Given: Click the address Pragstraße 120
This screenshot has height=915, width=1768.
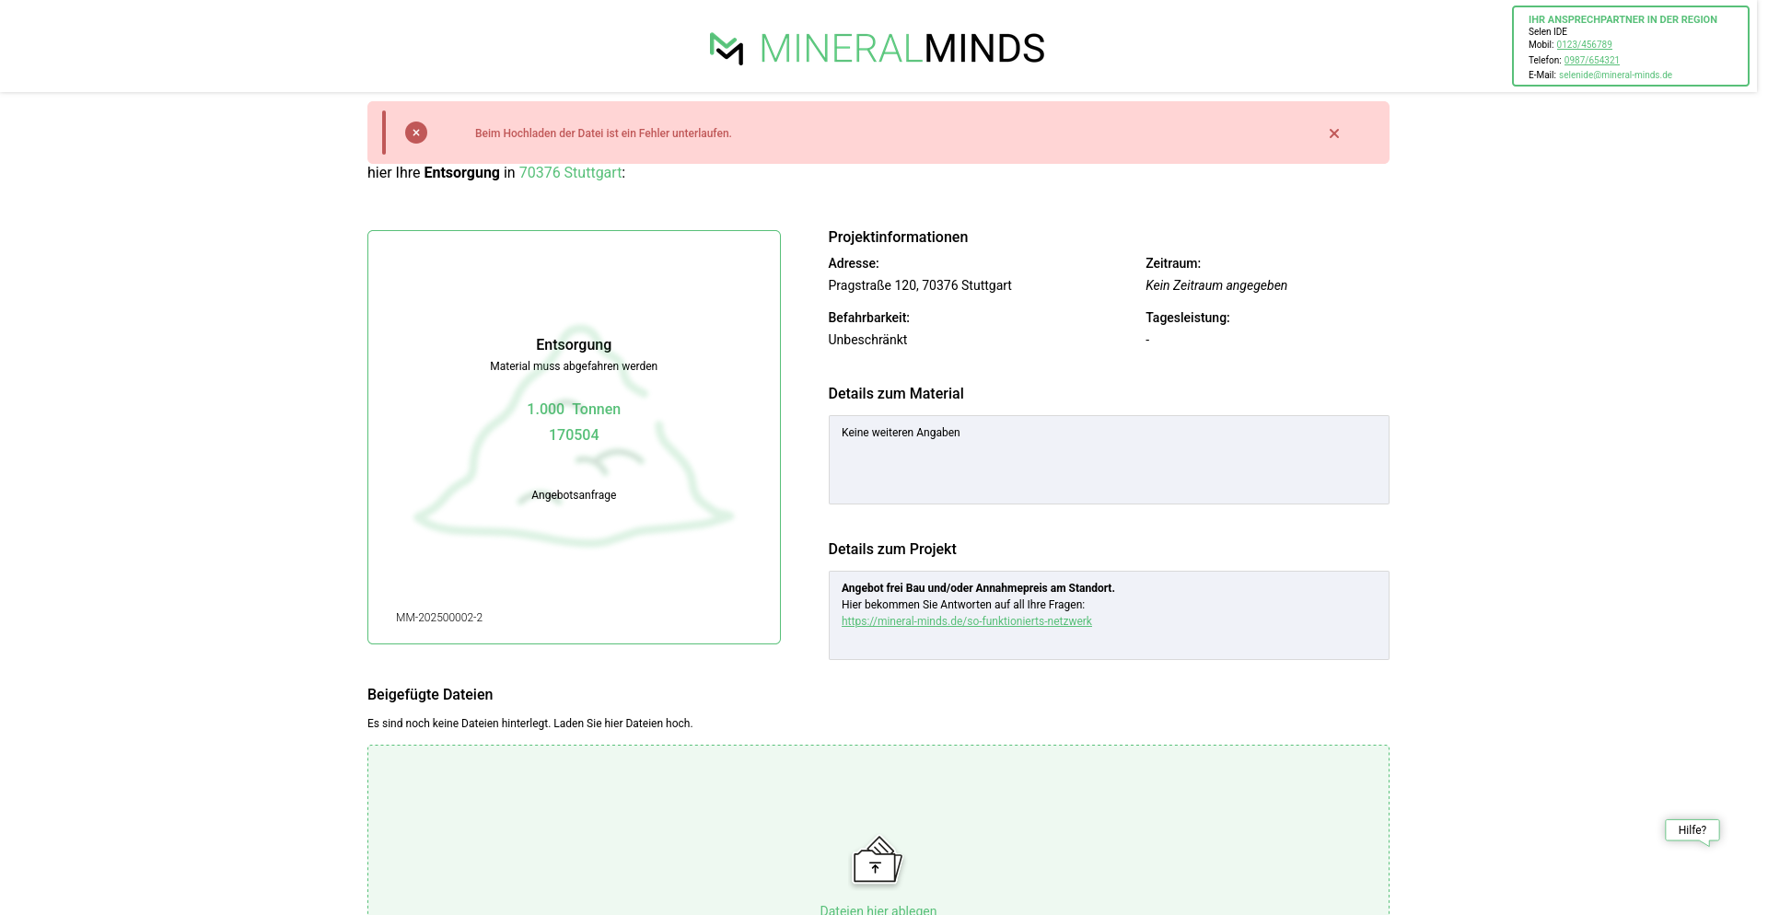Looking at the screenshot, I should click(x=919, y=285).
